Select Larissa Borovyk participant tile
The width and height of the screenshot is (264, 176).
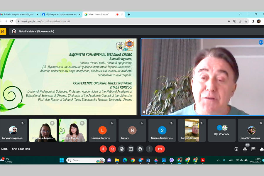pyautogui.click(x=103, y=130)
